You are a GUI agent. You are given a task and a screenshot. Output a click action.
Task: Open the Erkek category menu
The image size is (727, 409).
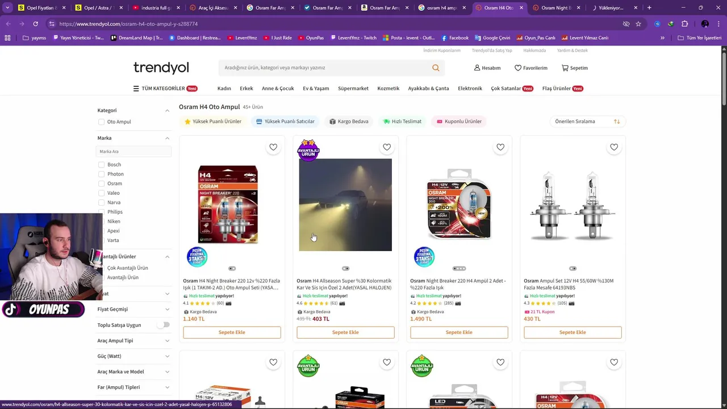point(246,89)
